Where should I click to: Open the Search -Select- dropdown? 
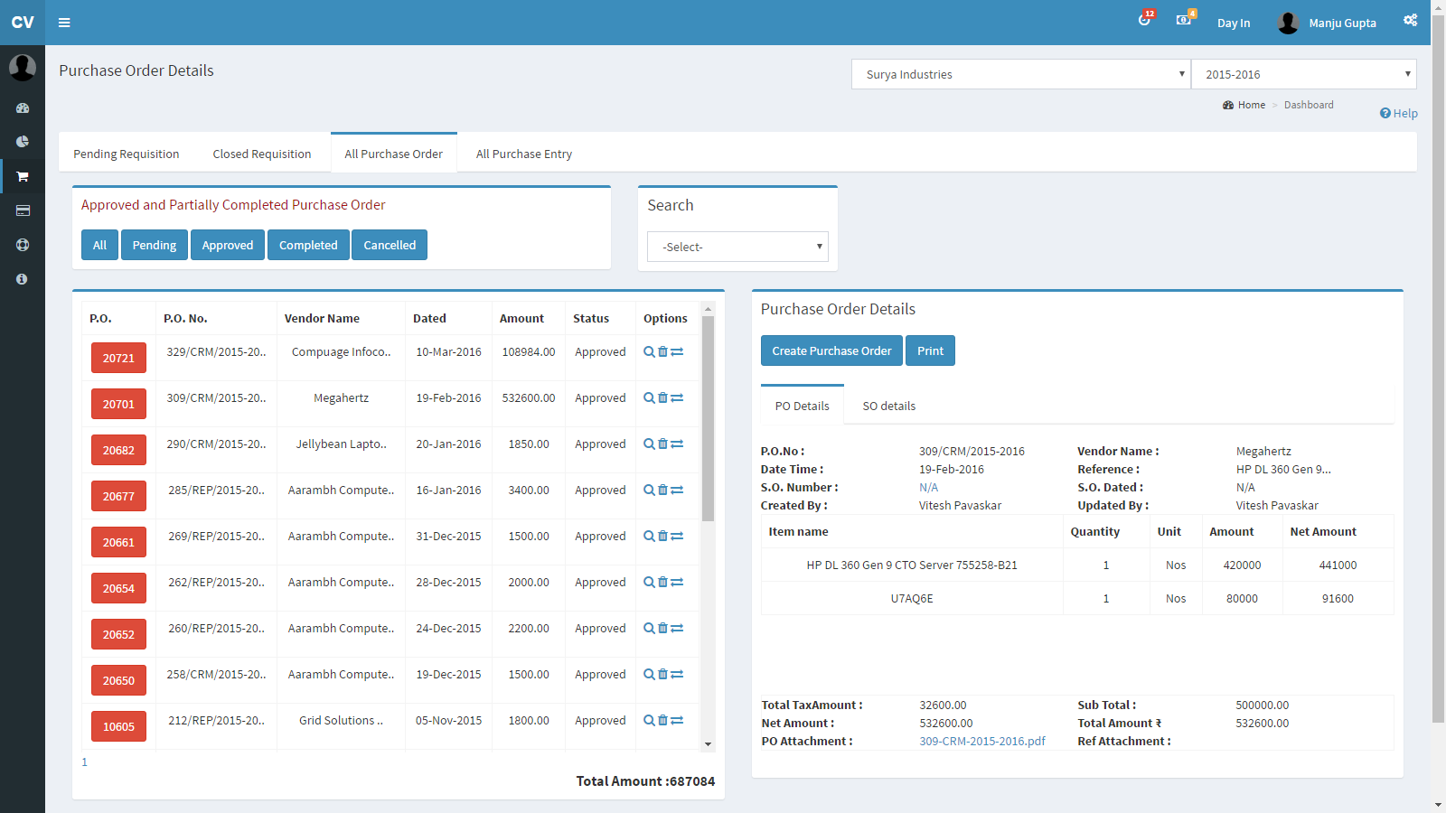[x=737, y=247]
